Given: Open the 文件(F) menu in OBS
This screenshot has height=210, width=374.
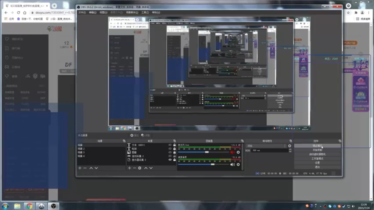Looking at the screenshot, I should pyautogui.click(x=82, y=13).
